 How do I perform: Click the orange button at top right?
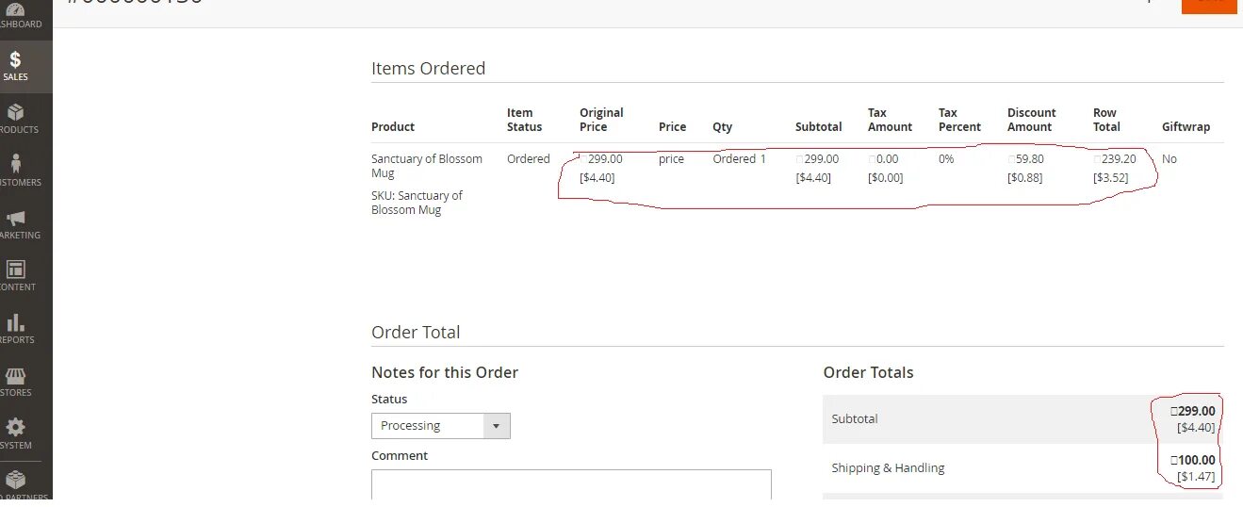point(1208,6)
